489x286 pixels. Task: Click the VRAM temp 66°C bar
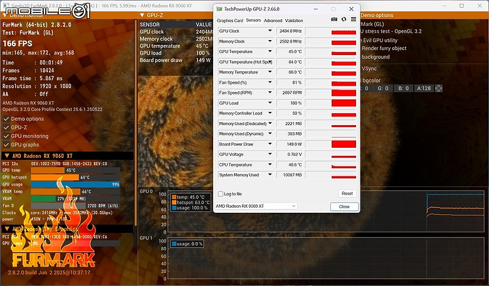[x=75, y=192]
